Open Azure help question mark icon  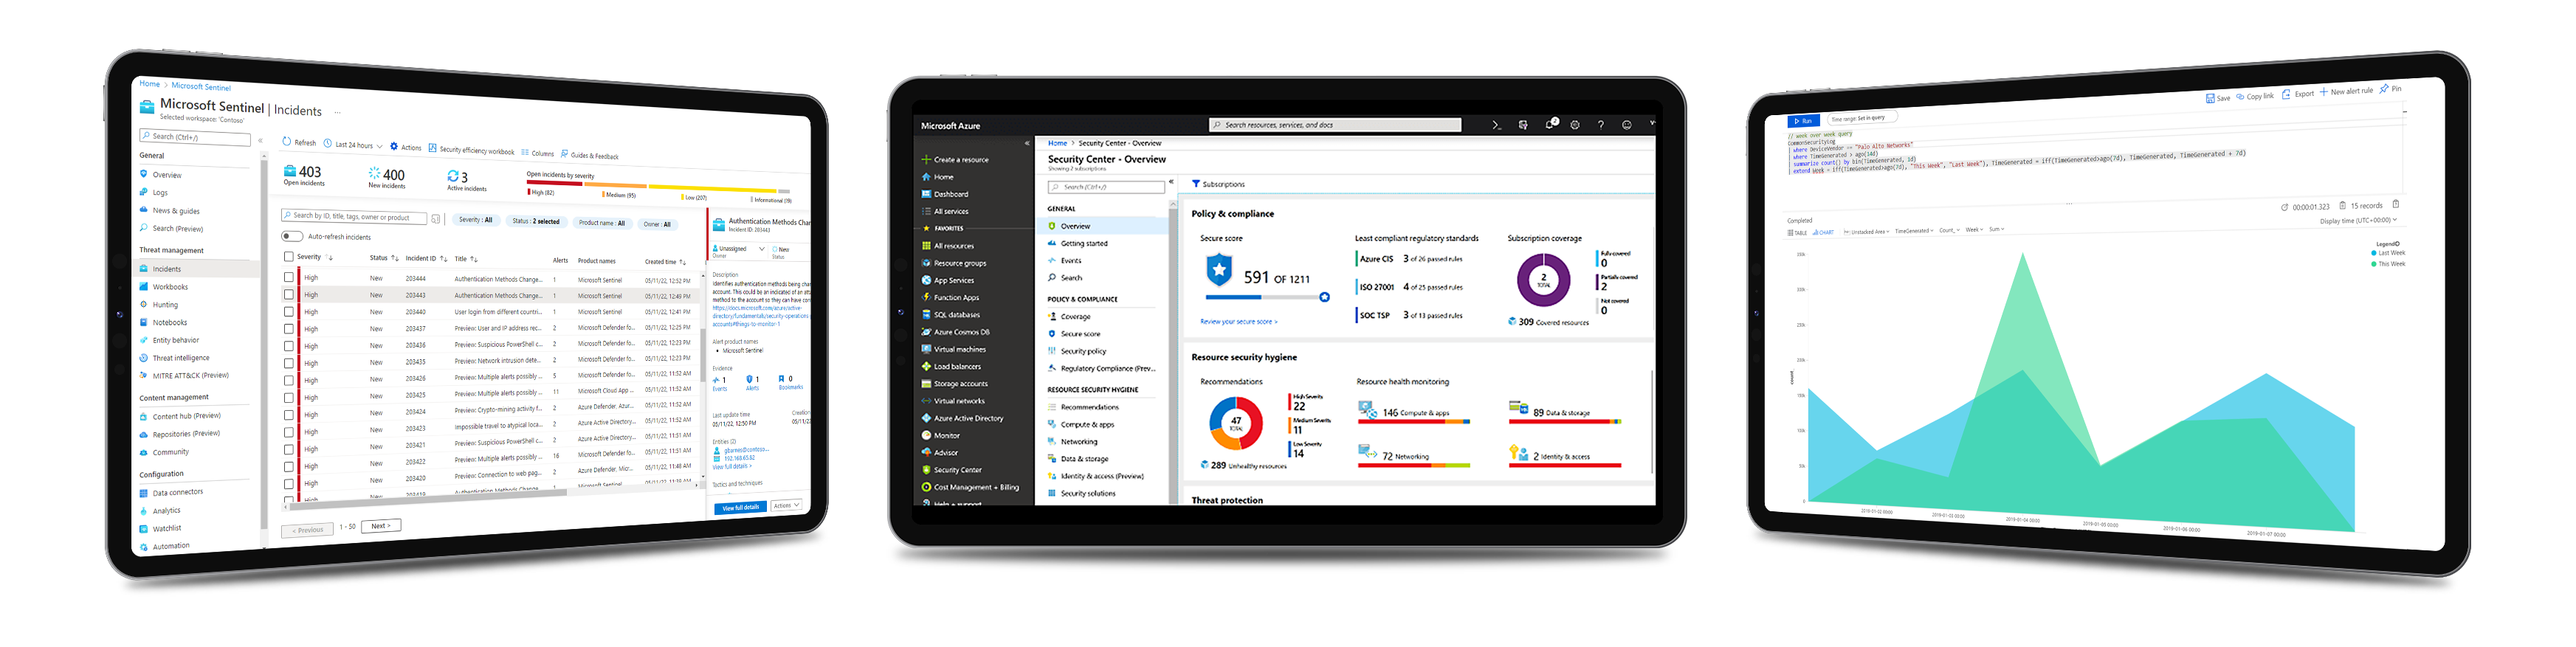[1601, 125]
